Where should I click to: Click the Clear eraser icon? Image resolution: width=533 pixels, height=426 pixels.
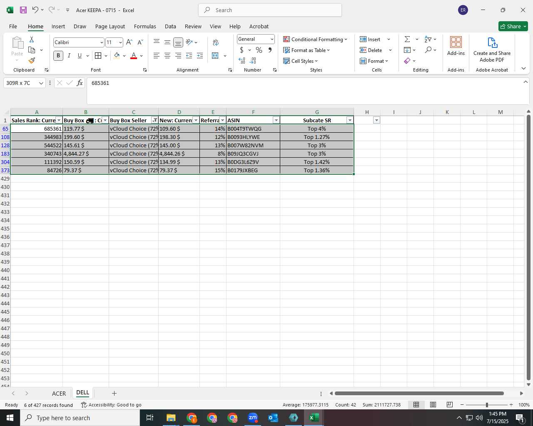(407, 61)
